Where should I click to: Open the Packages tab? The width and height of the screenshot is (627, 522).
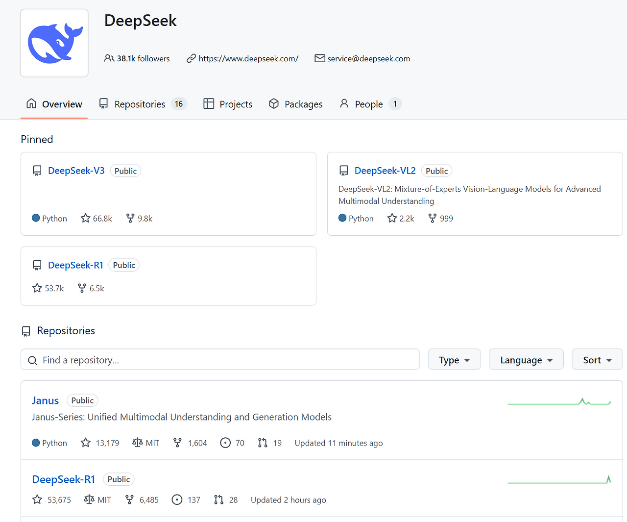[296, 104]
